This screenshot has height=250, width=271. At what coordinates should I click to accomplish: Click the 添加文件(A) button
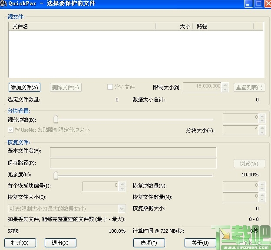point(24,88)
